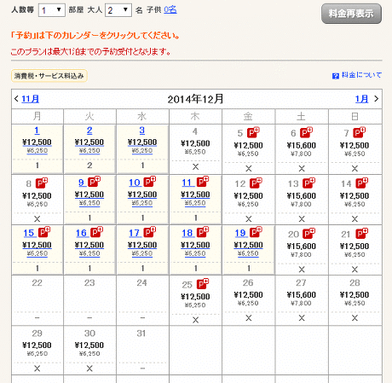Click the ¥6,250 sub-price on December 19

(248, 253)
